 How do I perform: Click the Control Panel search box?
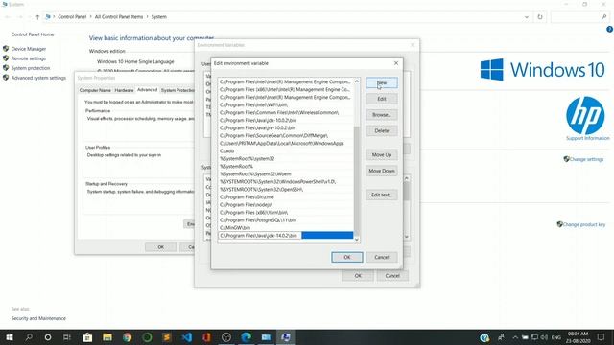coord(579,17)
